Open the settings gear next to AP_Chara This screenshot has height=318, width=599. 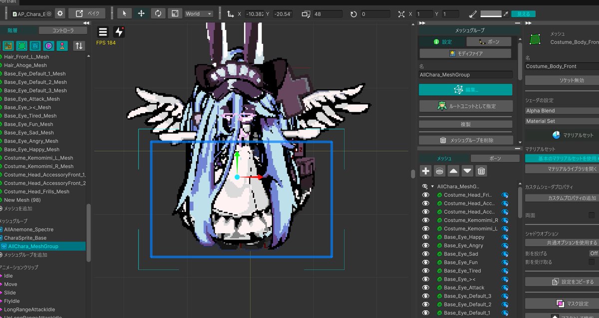pos(60,13)
